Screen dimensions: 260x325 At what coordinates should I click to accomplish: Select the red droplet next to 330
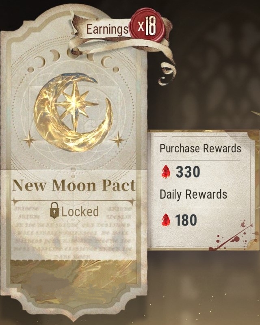pyautogui.click(x=166, y=171)
